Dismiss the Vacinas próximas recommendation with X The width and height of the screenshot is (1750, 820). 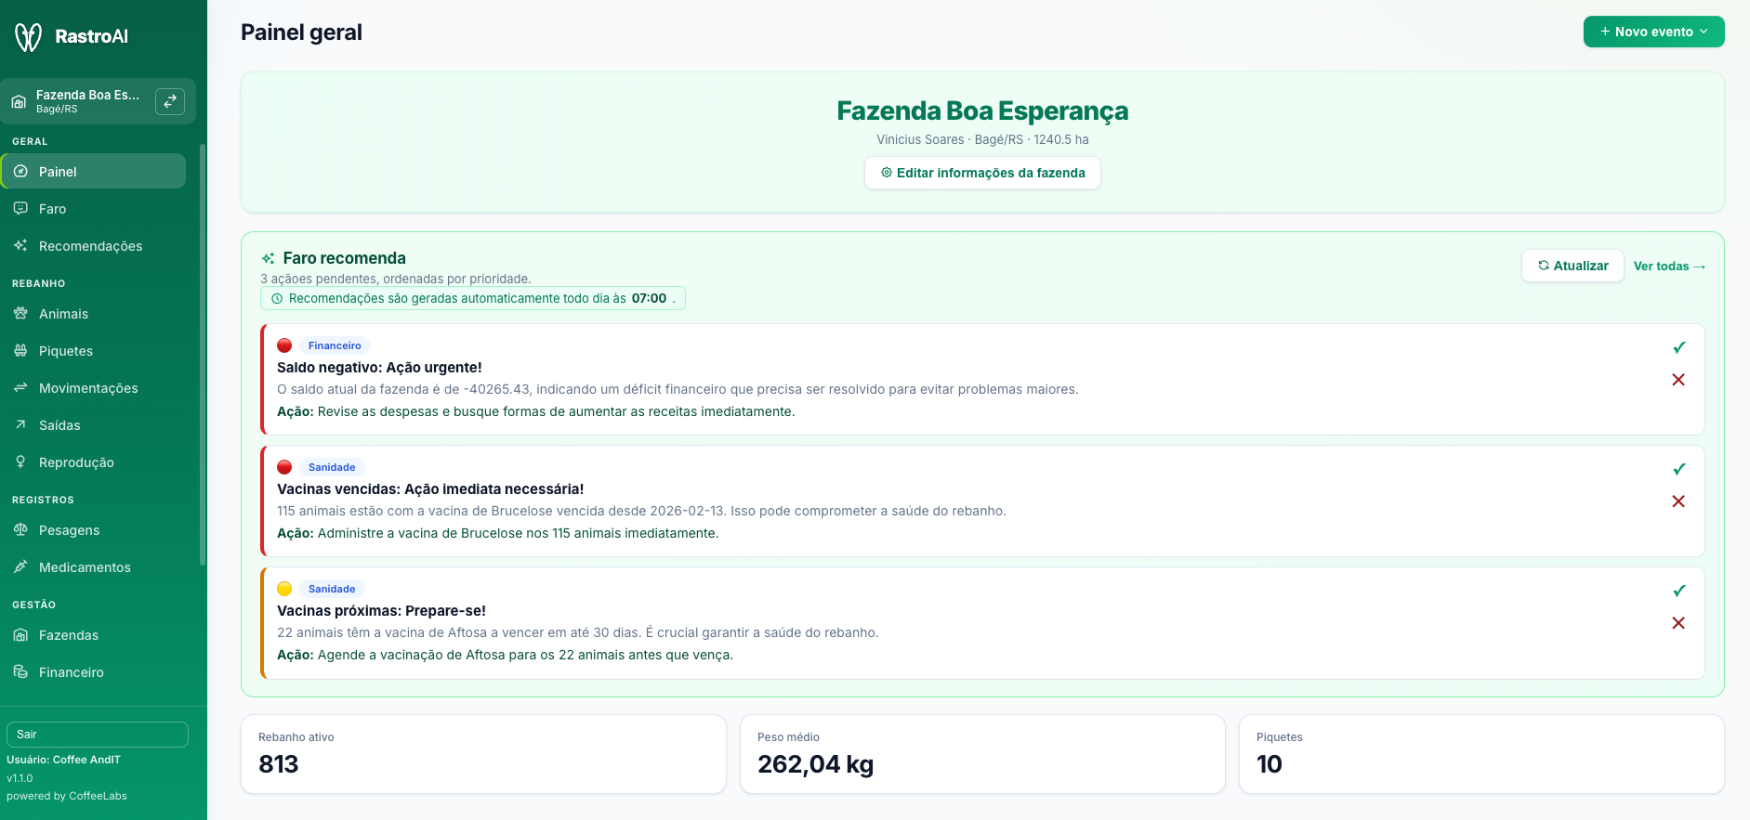1678,623
